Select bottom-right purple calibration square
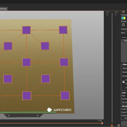The width and height of the screenshot is (127, 127). coord(65,96)
